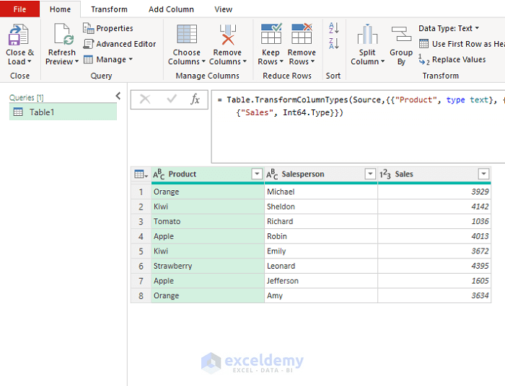The image size is (505, 386).
Task: Open the Advanced Editor
Action: pyautogui.click(x=120, y=44)
